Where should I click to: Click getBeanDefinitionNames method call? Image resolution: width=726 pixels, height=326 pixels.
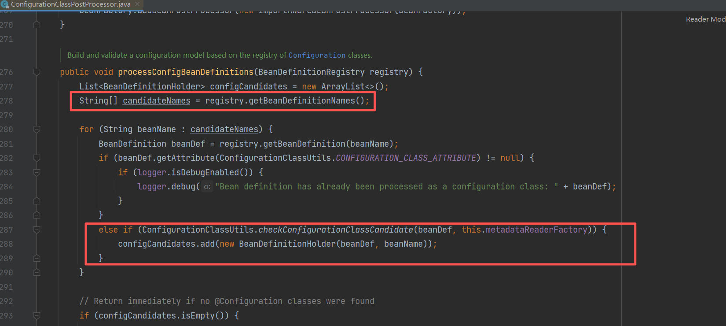coord(302,101)
